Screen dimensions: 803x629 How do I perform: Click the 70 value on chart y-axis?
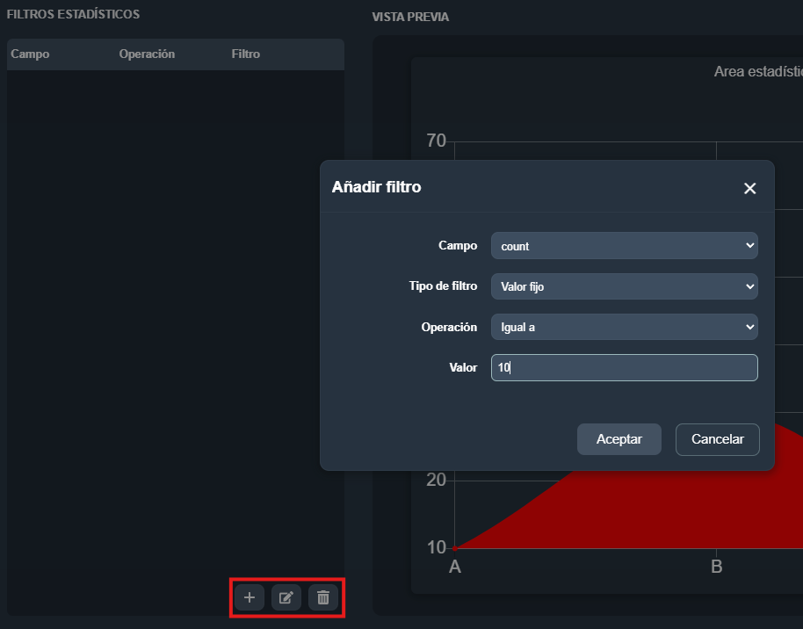click(436, 141)
